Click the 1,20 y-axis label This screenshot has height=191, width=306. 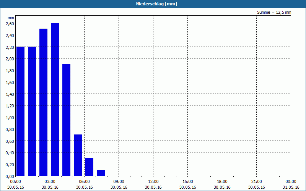pos(10,106)
